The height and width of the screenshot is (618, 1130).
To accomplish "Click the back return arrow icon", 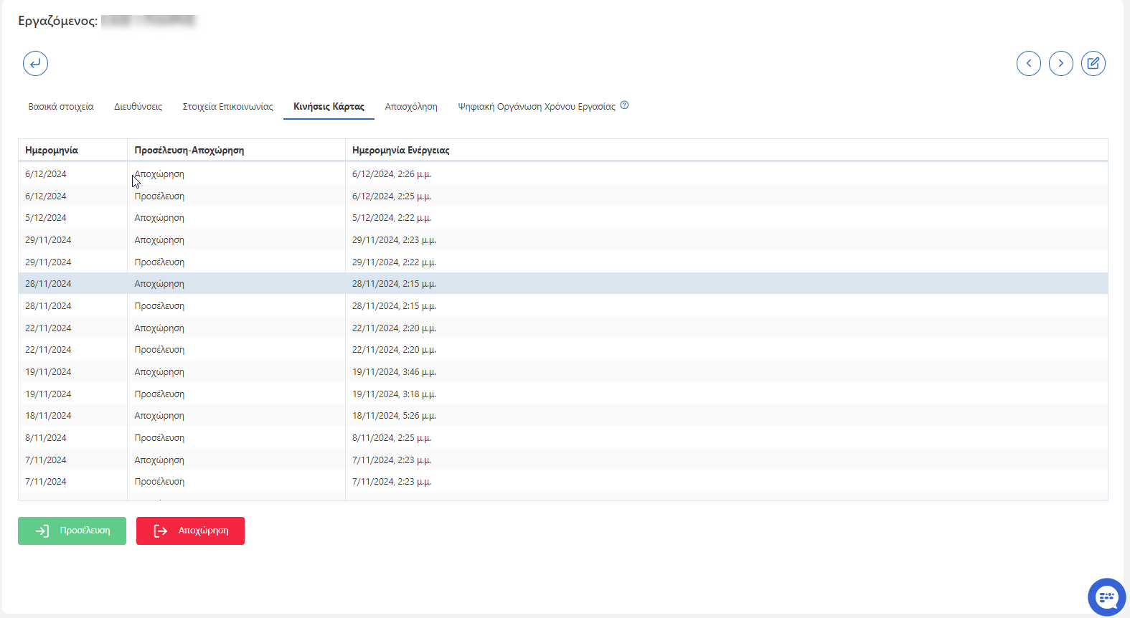I will pos(35,64).
